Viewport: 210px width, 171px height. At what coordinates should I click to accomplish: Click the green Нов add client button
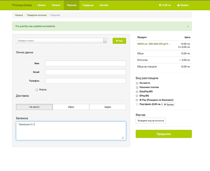[x=119, y=41]
